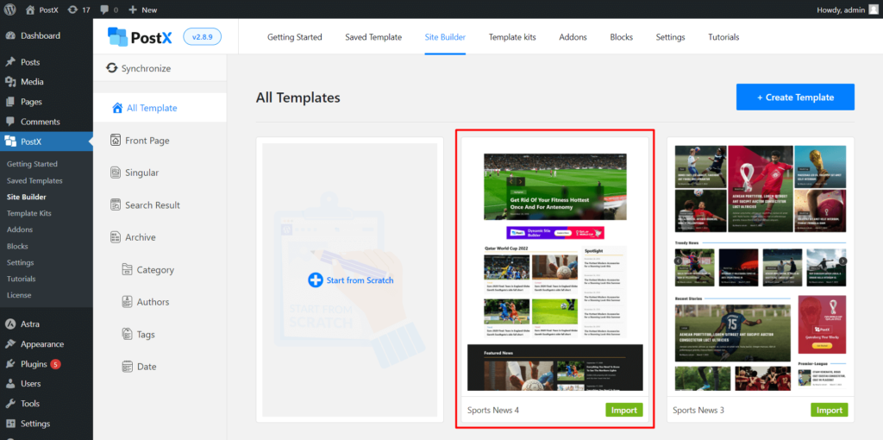Open Getting Started in PostX submenu
This screenshot has height=440, width=883.
coord(32,164)
